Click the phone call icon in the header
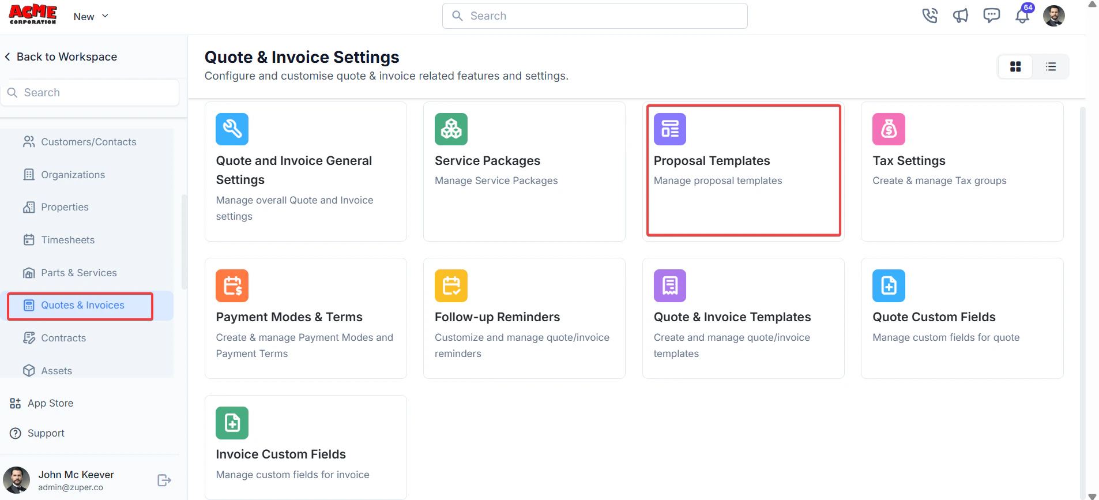Viewport: 1099px width, 500px height. click(x=929, y=16)
